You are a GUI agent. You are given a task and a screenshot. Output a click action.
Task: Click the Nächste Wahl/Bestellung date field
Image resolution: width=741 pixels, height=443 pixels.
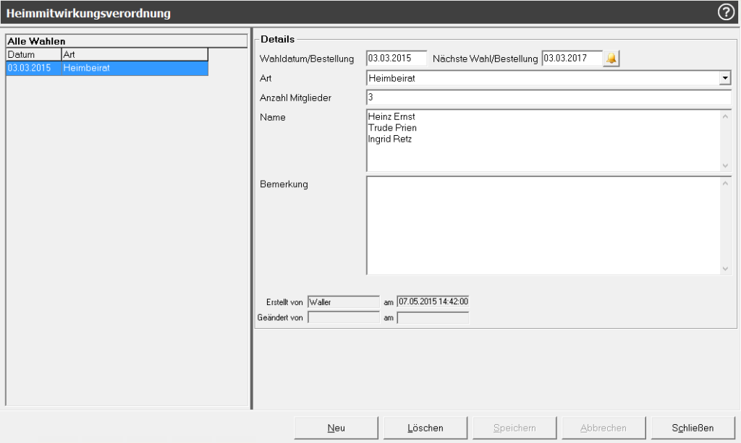(x=572, y=59)
